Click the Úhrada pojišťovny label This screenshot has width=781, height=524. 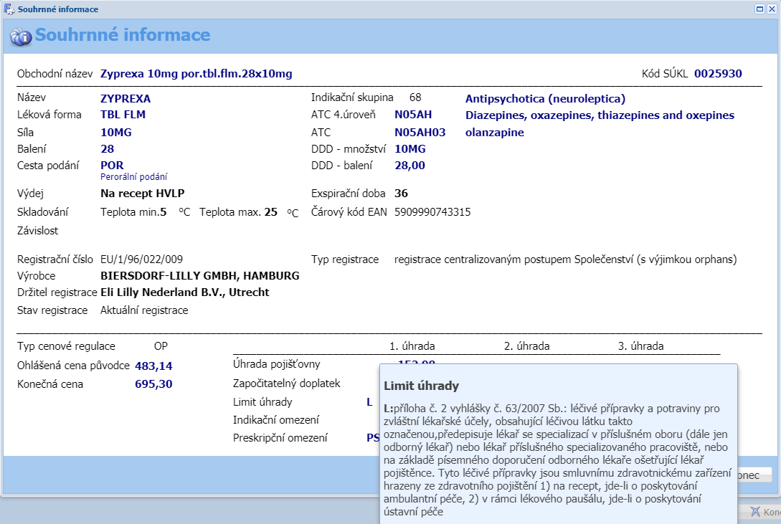pos(276,364)
